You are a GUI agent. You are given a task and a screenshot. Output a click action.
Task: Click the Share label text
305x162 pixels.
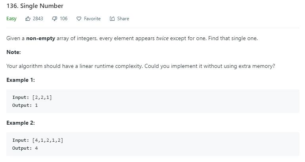coord(123,19)
